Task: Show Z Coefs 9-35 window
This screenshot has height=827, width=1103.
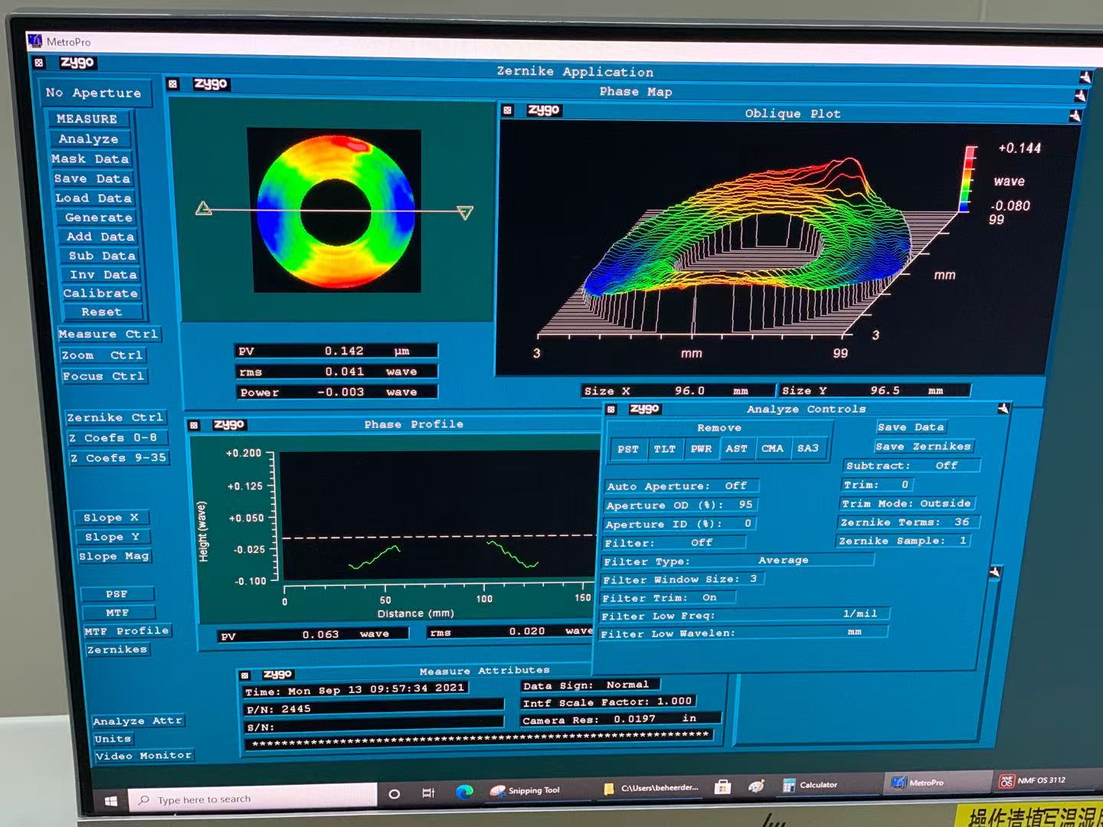Action: click(x=117, y=458)
